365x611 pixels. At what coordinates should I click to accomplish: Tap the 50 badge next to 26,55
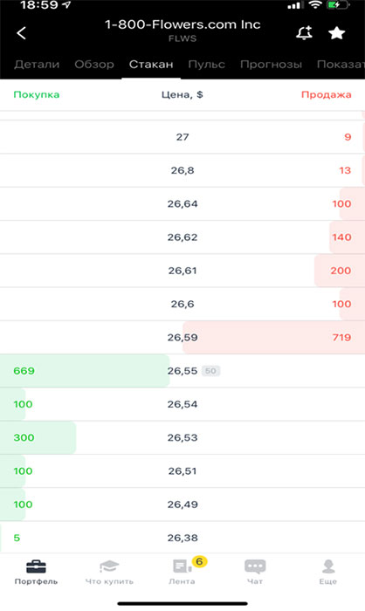210,371
